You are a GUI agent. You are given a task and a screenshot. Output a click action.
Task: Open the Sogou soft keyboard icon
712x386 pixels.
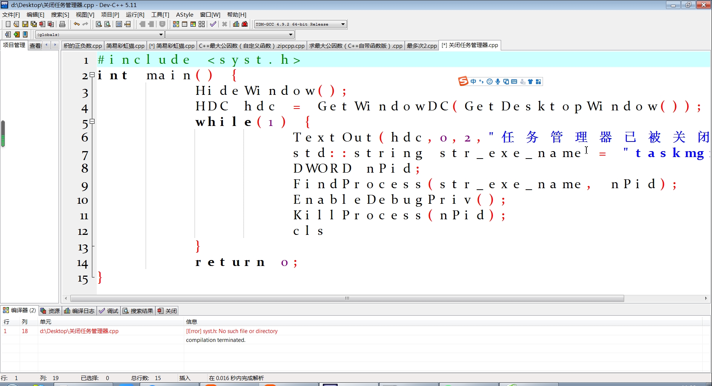point(514,81)
